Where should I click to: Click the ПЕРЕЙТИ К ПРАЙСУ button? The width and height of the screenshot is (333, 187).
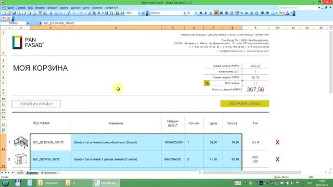pos(36,104)
